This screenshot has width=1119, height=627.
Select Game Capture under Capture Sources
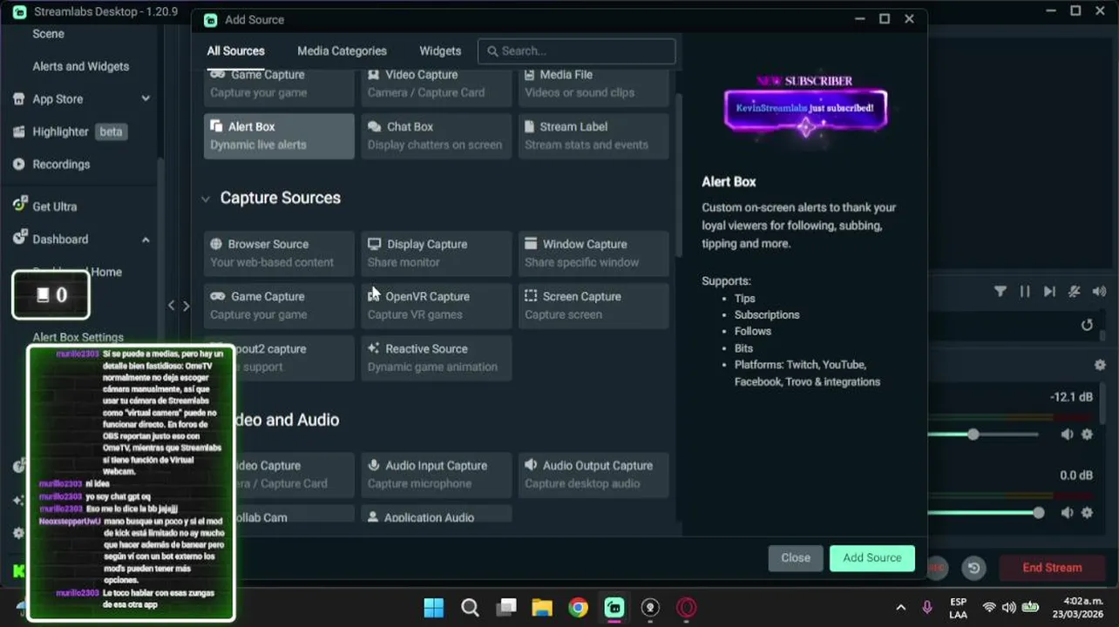pos(279,306)
